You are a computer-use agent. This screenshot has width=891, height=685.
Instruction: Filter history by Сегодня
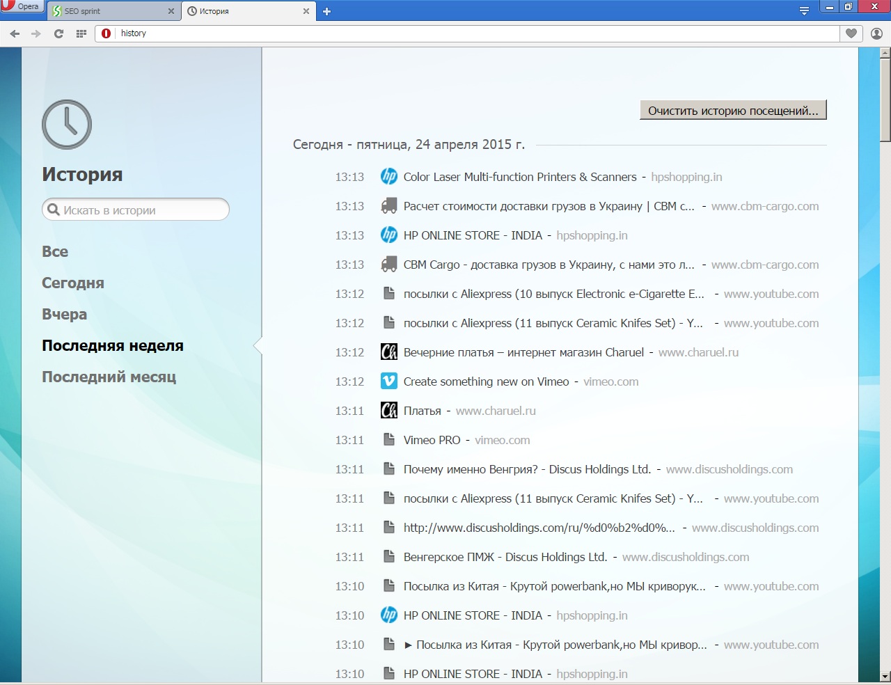[x=73, y=283]
